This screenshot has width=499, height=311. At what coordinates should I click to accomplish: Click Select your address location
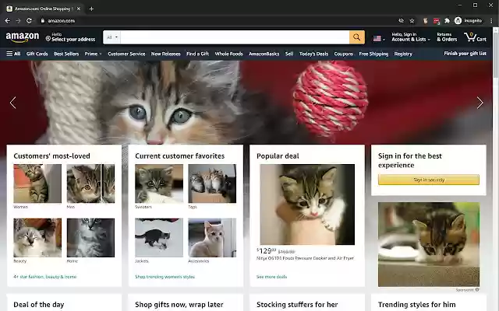coord(70,37)
